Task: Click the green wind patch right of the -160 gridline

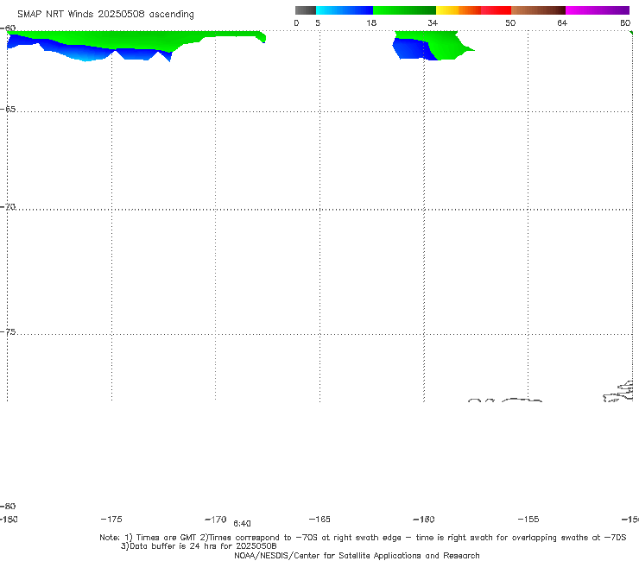Action: pos(446,47)
